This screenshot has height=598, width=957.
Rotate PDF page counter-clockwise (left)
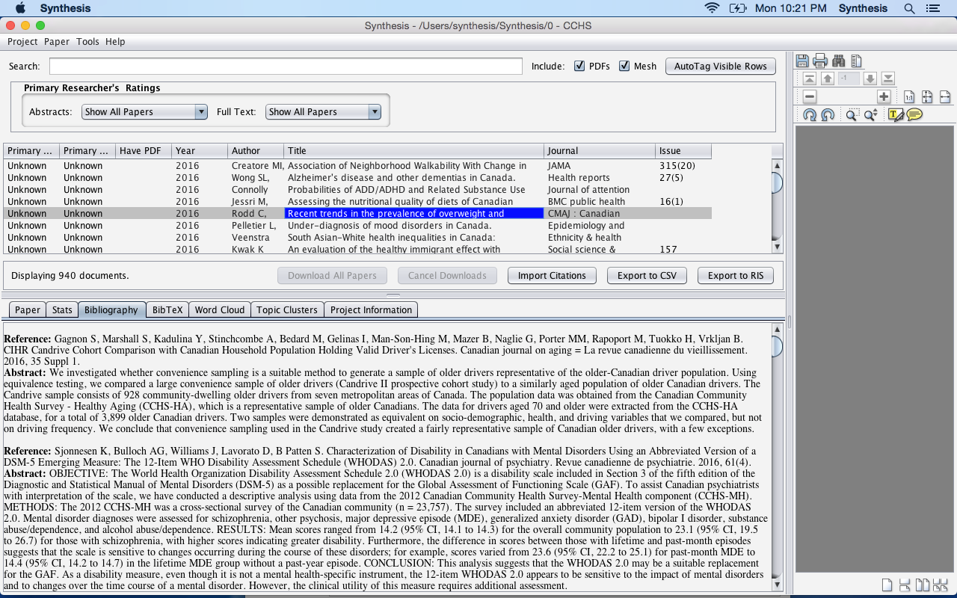pos(828,114)
